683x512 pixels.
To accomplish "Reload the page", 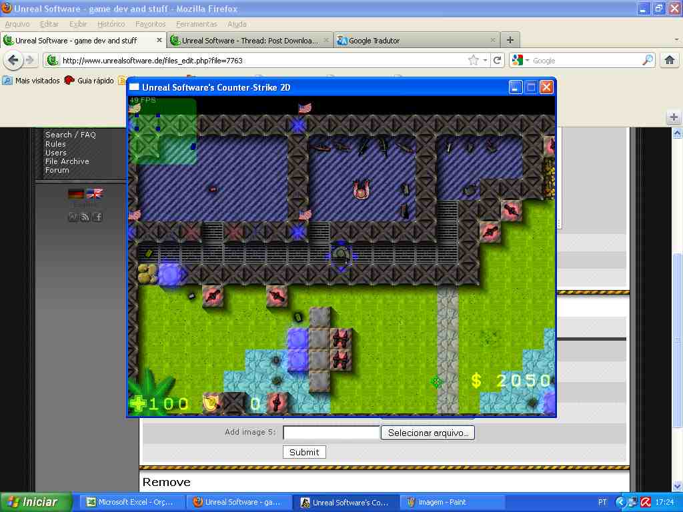I will tap(497, 60).
